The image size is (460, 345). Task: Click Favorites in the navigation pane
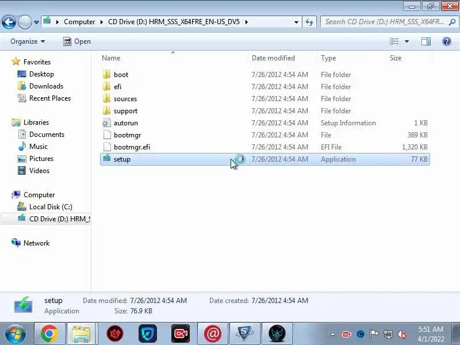31,62
